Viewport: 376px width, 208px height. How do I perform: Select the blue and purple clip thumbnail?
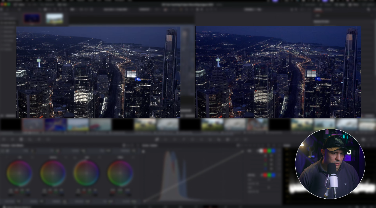click(56, 125)
